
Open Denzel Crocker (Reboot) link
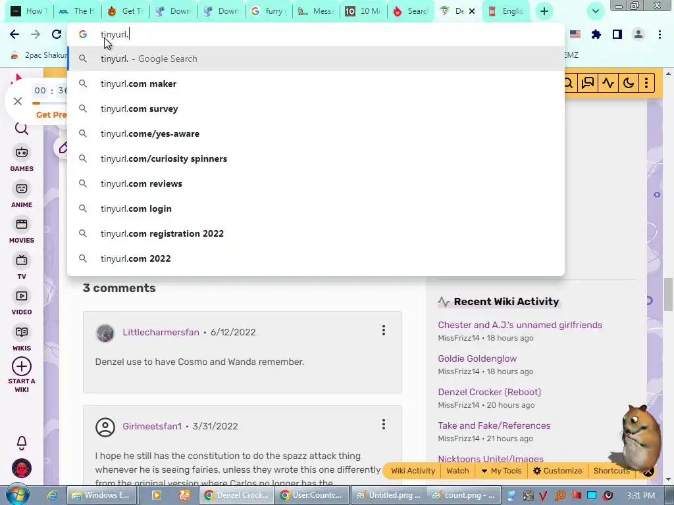tap(489, 392)
